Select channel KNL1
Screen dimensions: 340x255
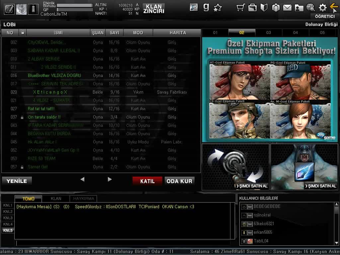8,205
